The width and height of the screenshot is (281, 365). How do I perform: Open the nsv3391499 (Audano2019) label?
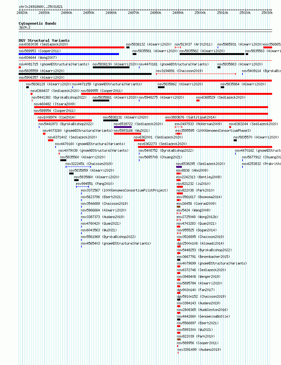click(199, 350)
